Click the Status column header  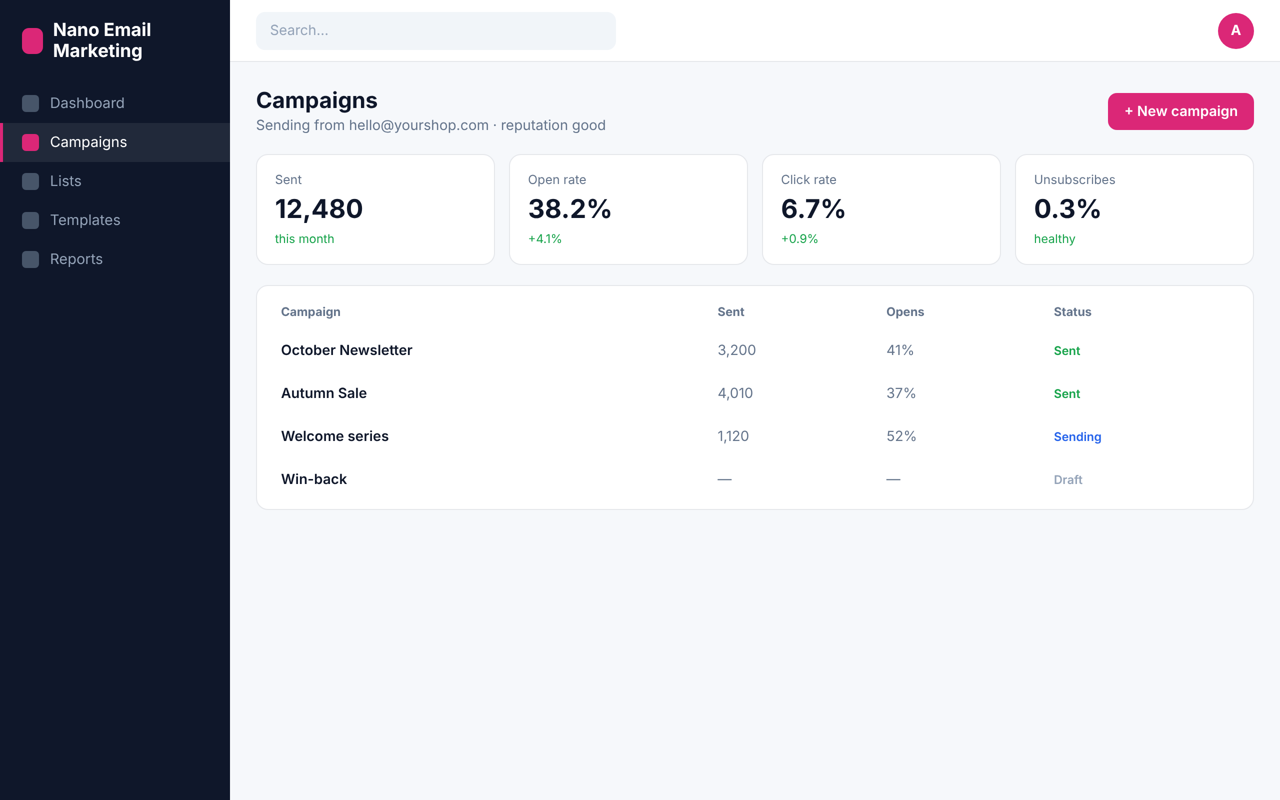click(1072, 311)
